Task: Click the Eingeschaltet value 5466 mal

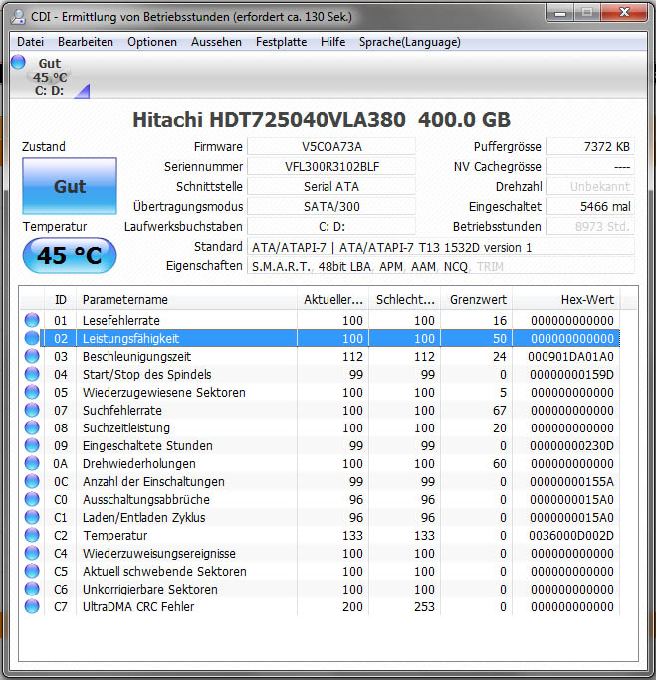Action: (590, 207)
